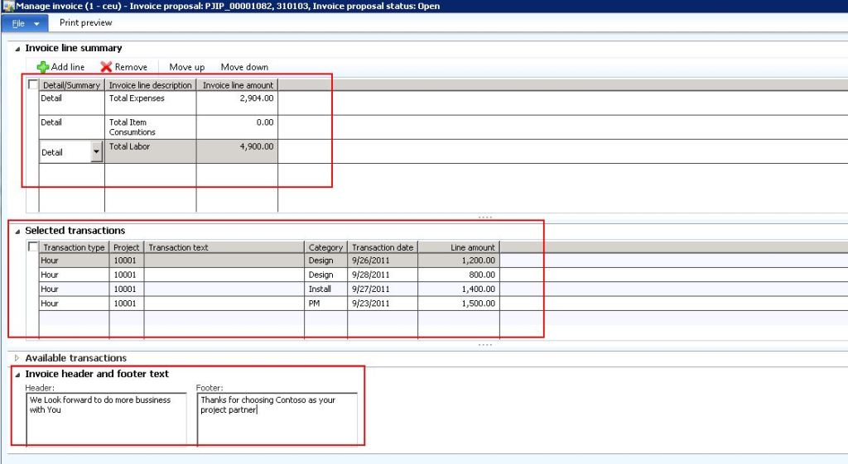
Task: Open the Detail dropdown in Total Labor row
Action: 96,152
